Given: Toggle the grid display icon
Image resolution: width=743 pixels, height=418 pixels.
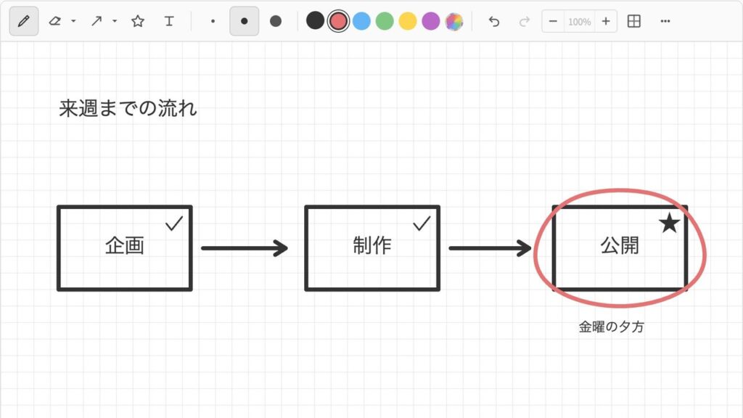Looking at the screenshot, I should pos(634,21).
